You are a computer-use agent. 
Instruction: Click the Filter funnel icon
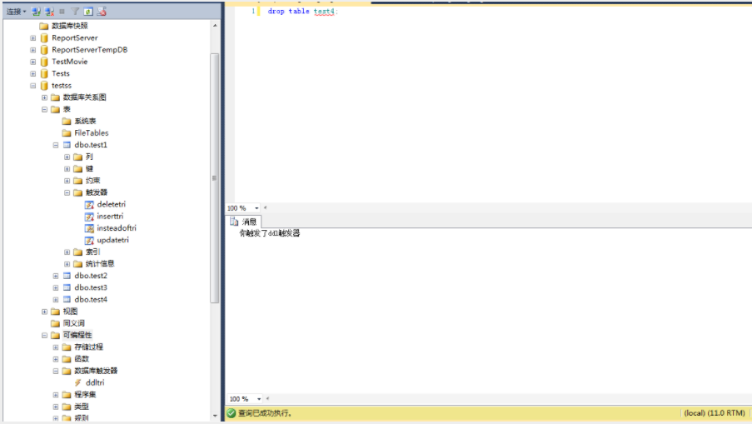click(75, 11)
